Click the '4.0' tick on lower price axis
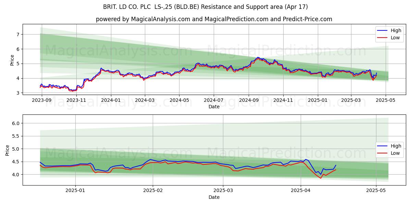 tap(16, 175)
